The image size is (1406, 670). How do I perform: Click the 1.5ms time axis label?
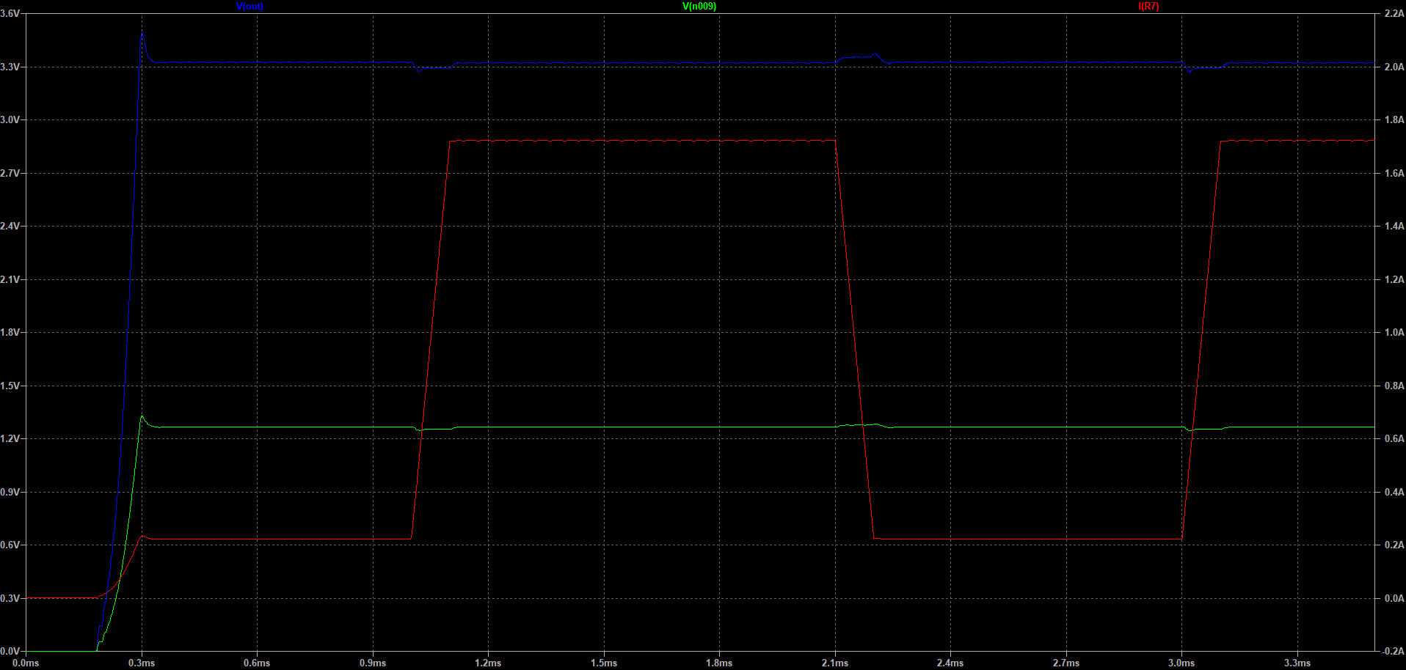tap(604, 663)
